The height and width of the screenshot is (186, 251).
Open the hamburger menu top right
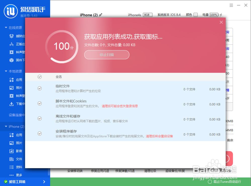pos(231,5)
